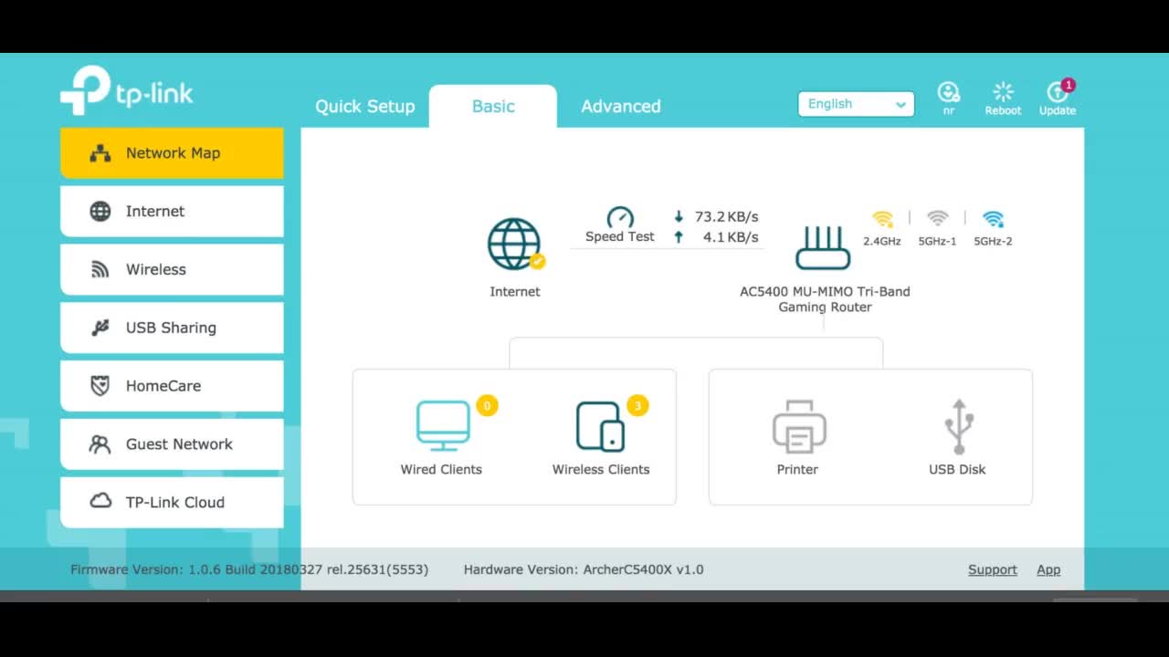
Task: Run Speed Test gauge icon
Action: pyautogui.click(x=620, y=217)
